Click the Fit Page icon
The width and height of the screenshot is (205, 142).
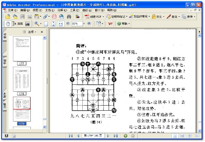pyautogui.click(x=53, y=24)
